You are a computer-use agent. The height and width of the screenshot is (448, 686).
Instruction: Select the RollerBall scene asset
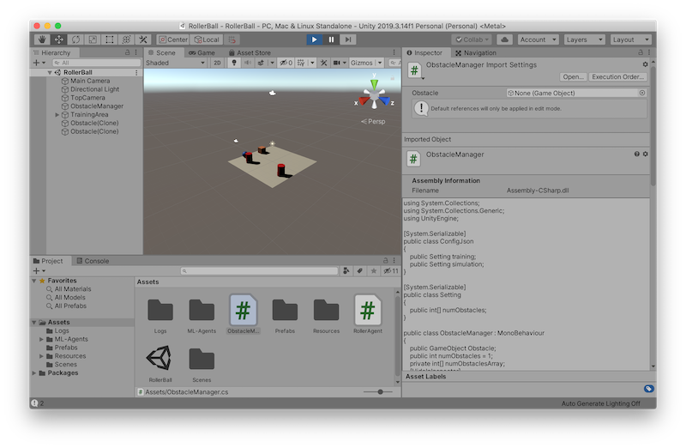[x=160, y=363]
